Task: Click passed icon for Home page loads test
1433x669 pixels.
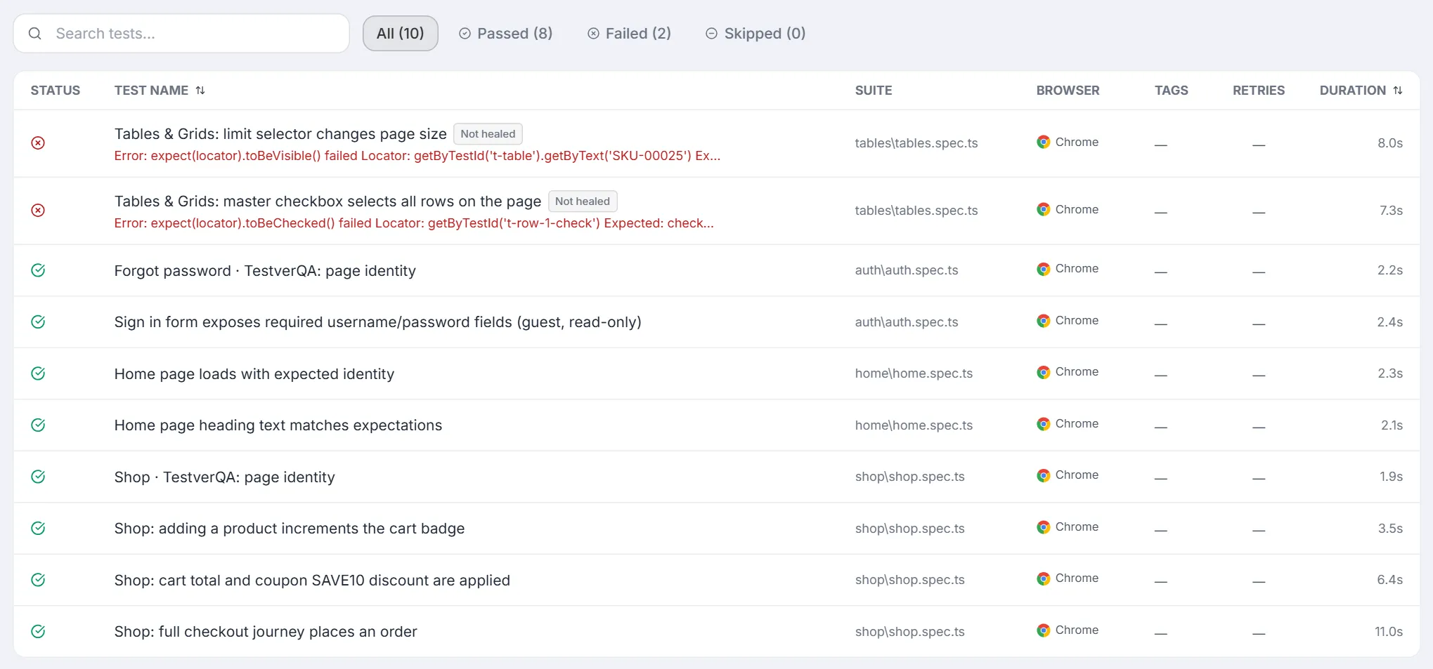Action: tap(38, 373)
